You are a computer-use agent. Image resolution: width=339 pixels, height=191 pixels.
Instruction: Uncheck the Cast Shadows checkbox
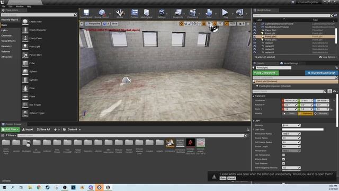click(x=283, y=163)
